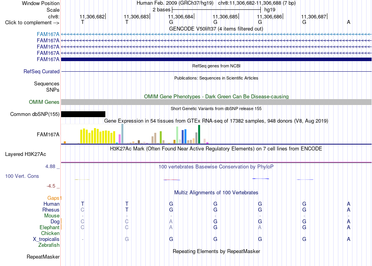The width and height of the screenshot is (372, 266).
Task: Click the black dbSNP variant bar
Action: click(x=83, y=114)
